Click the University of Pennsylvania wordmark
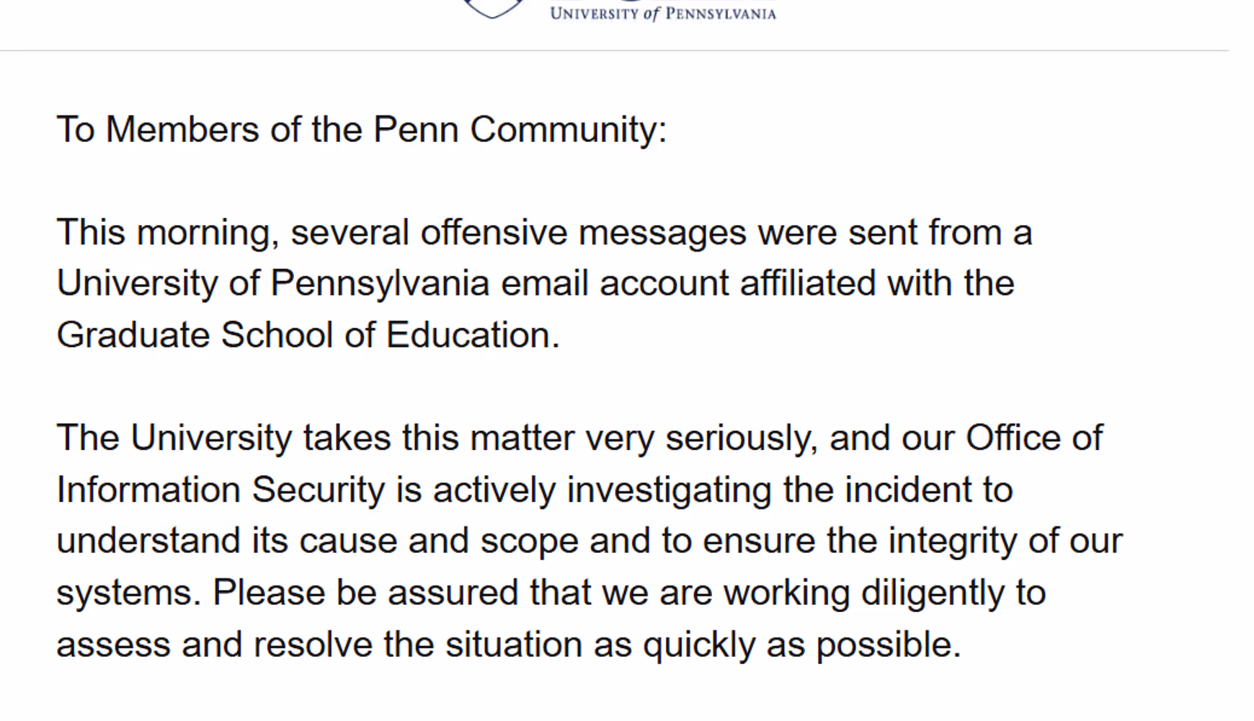The height and width of the screenshot is (721, 1254). pos(662,14)
